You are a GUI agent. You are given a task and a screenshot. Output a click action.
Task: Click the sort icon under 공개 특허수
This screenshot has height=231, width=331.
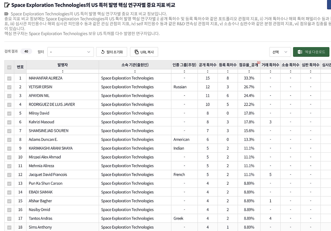tap(208, 71)
